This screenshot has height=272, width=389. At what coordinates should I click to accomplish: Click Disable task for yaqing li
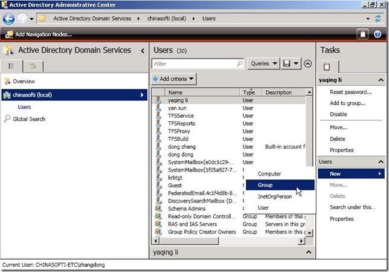[338, 114]
